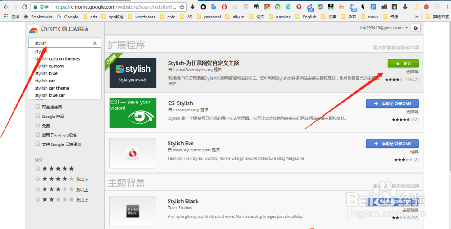Select two stars 及以上 rating filter
Image resolution: width=451 pixels, height=229 pixels.
(x=37, y=199)
